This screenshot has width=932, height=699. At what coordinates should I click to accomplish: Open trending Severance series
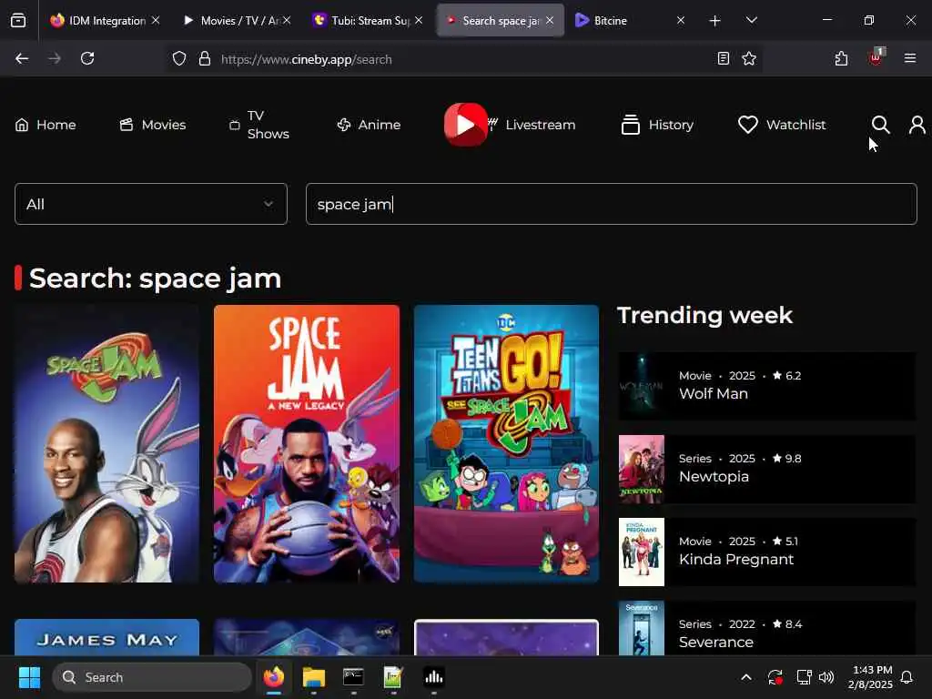[x=766, y=628]
